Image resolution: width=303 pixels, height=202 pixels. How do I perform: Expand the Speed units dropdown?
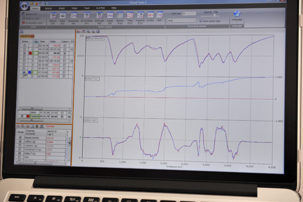(30, 14)
